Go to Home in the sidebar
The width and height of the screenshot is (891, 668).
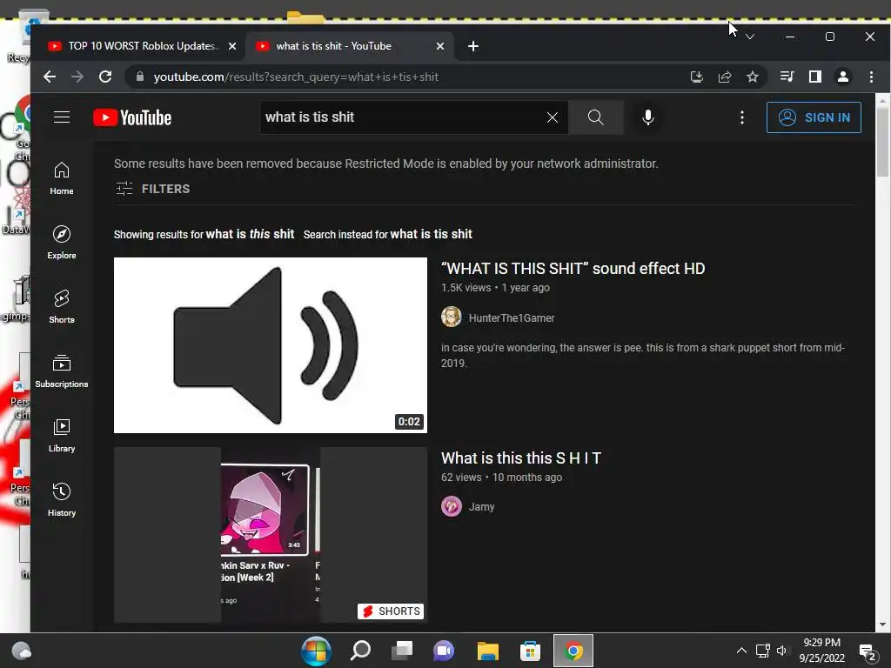click(x=62, y=178)
